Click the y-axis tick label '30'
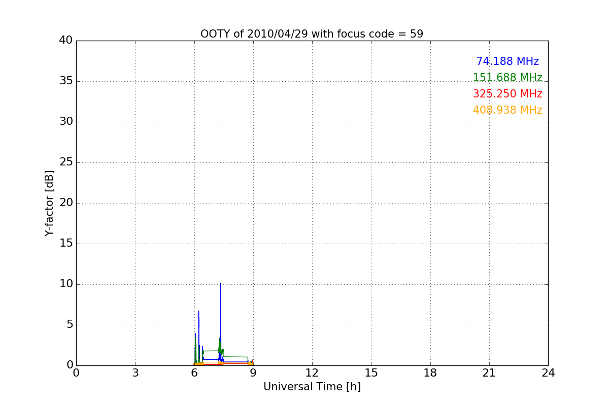Screen dimensions: 609x406 [x=66, y=122]
